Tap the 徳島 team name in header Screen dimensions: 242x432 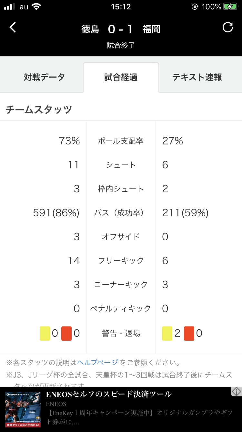(x=90, y=29)
